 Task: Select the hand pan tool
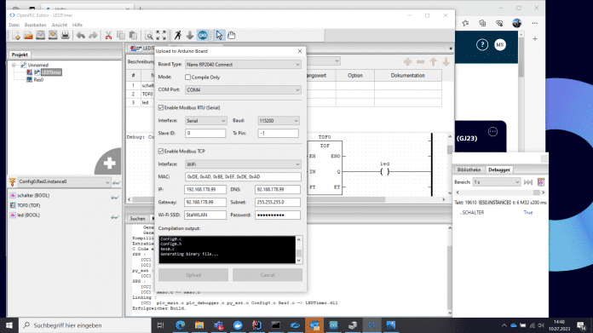click(232, 36)
